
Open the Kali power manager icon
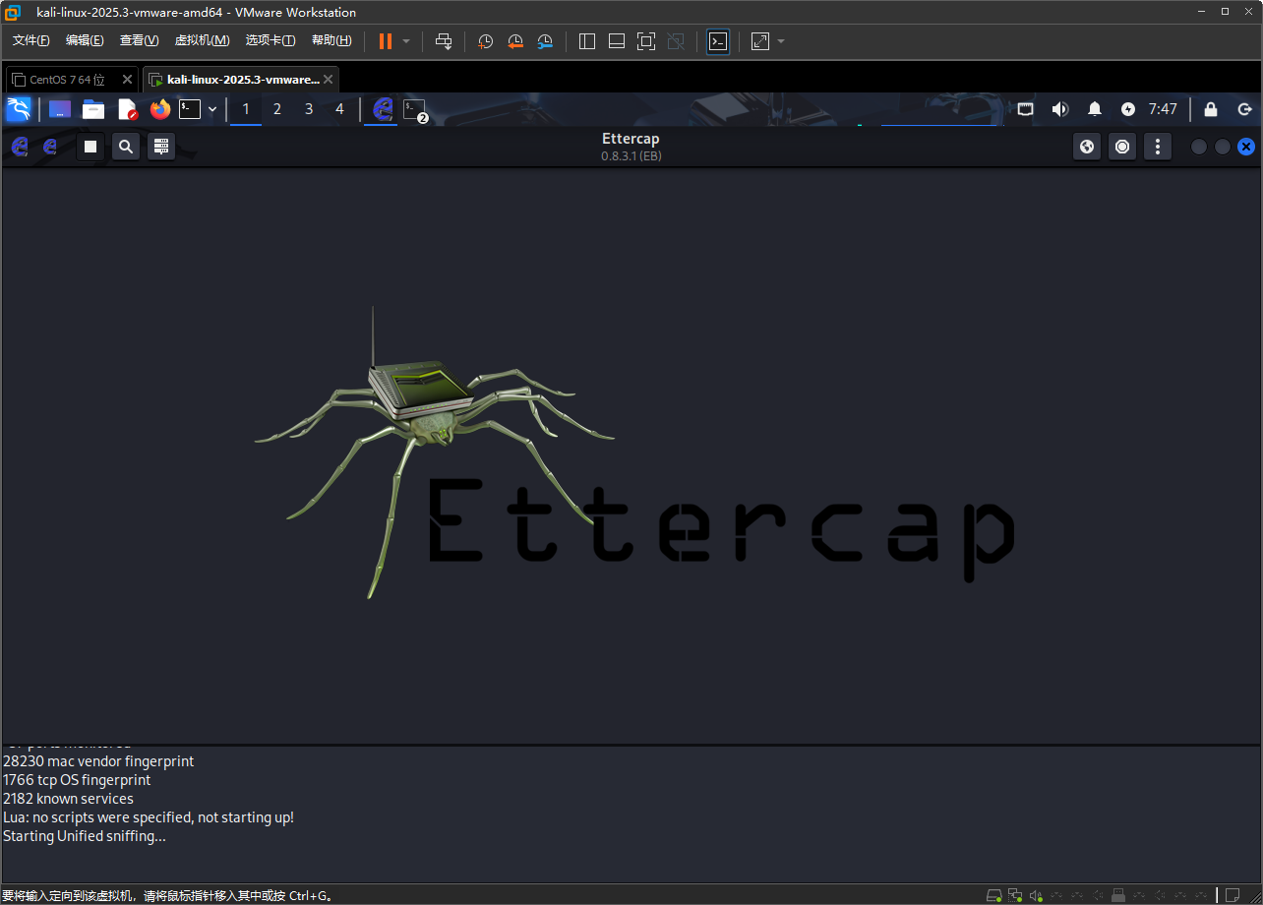click(x=1128, y=109)
